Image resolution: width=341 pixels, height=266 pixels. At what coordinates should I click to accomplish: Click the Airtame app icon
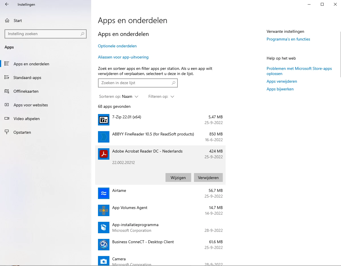pyautogui.click(x=103, y=193)
